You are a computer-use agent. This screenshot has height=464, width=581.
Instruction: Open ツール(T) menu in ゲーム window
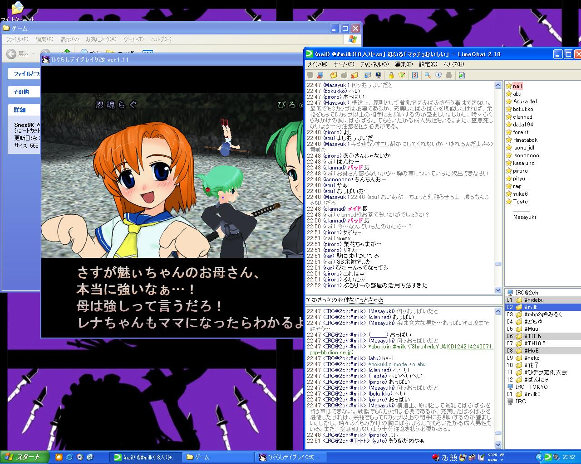click(133, 39)
